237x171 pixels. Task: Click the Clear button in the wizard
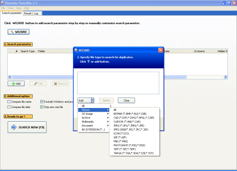pyautogui.click(x=126, y=100)
